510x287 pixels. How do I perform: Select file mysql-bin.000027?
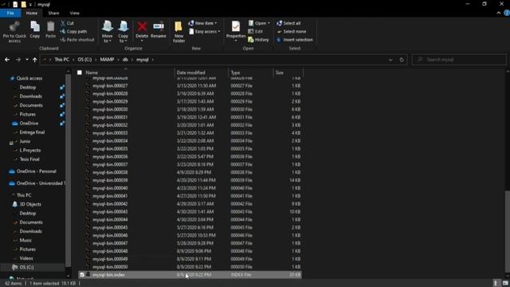(190, 85)
